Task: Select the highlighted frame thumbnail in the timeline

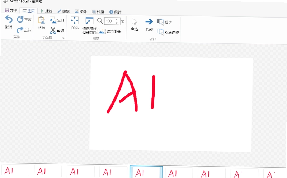Action: click(146, 172)
